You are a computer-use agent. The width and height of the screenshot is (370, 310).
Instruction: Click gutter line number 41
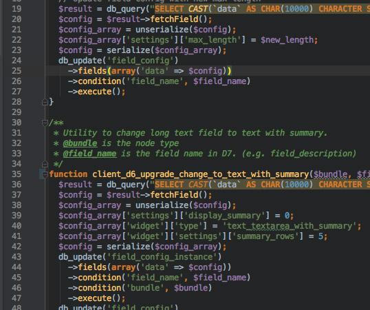pos(17,236)
